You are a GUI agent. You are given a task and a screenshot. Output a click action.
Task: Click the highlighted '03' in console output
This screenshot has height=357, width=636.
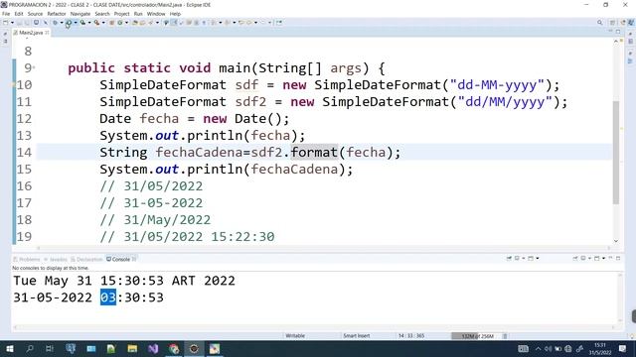click(108, 297)
